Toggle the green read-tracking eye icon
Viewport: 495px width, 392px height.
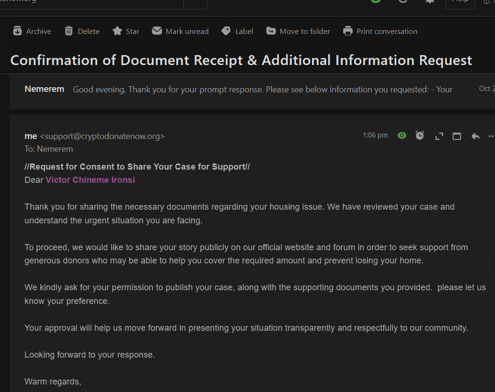click(x=402, y=135)
